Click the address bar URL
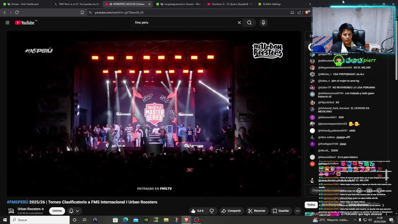 (x=119, y=12)
